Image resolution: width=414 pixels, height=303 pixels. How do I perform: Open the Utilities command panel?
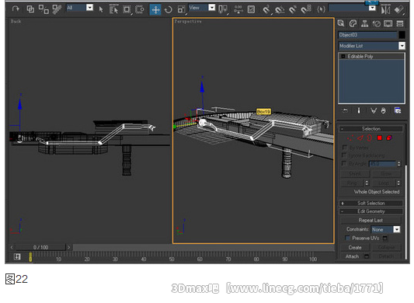[400, 23]
